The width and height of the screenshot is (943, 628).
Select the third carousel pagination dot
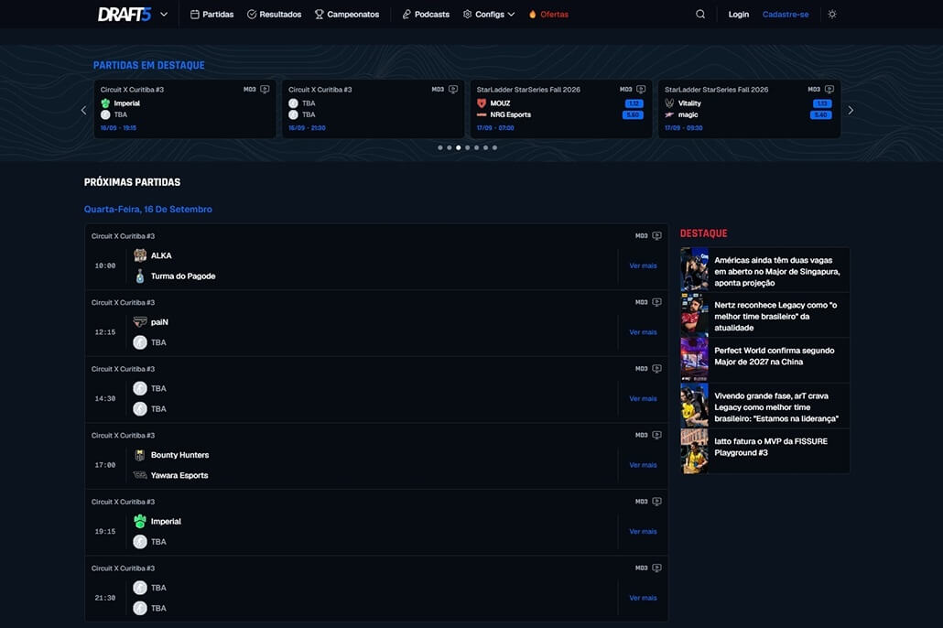click(459, 147)
